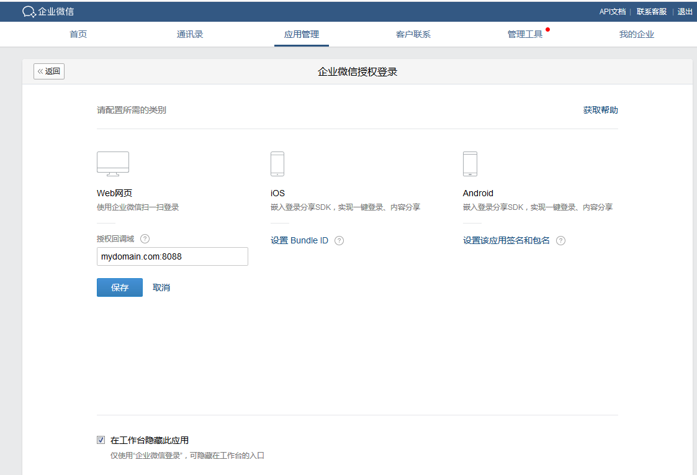The width and height of the screenshot is (697, 475).
Task: Switch to the 通讯录 tab
Action: (190, 34)
